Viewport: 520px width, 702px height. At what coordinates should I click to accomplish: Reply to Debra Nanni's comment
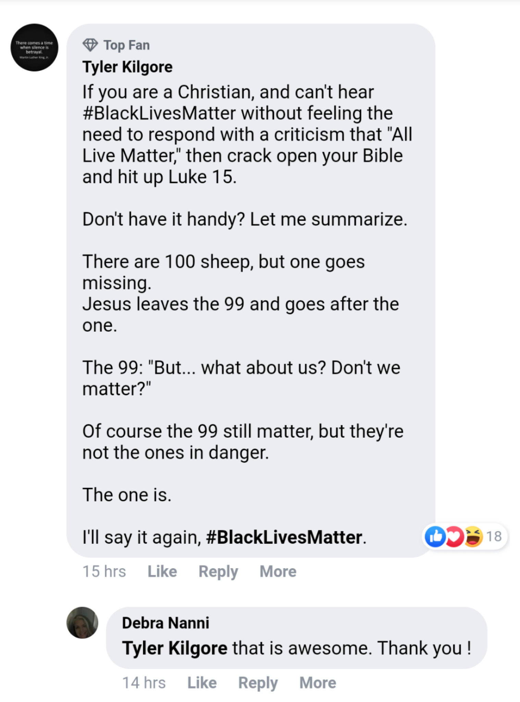click(x=258, y=682)
